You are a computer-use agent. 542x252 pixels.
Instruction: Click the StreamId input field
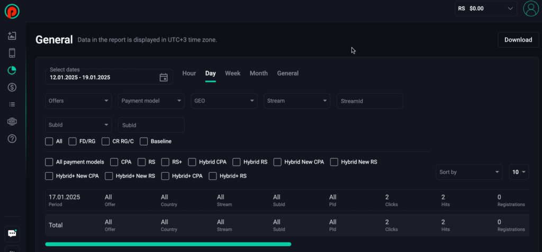point(369,101)
